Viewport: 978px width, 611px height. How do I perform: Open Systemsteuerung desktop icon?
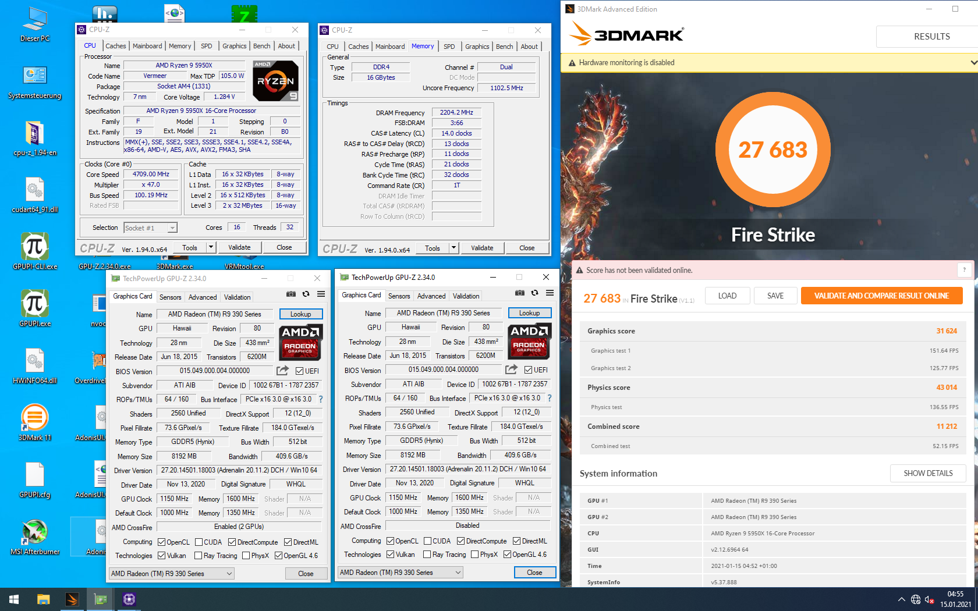pyautogui.click(x=35, y=82)
